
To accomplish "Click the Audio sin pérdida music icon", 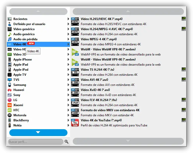I will pyautogui.click(x=10, y=39).
